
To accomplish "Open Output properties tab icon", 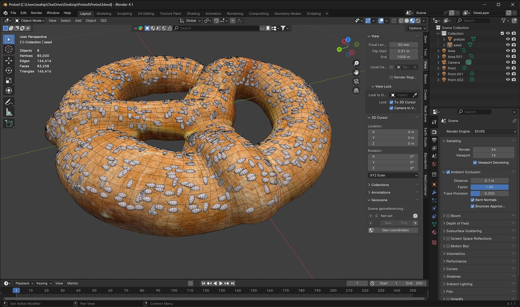I will coord(434,140).
